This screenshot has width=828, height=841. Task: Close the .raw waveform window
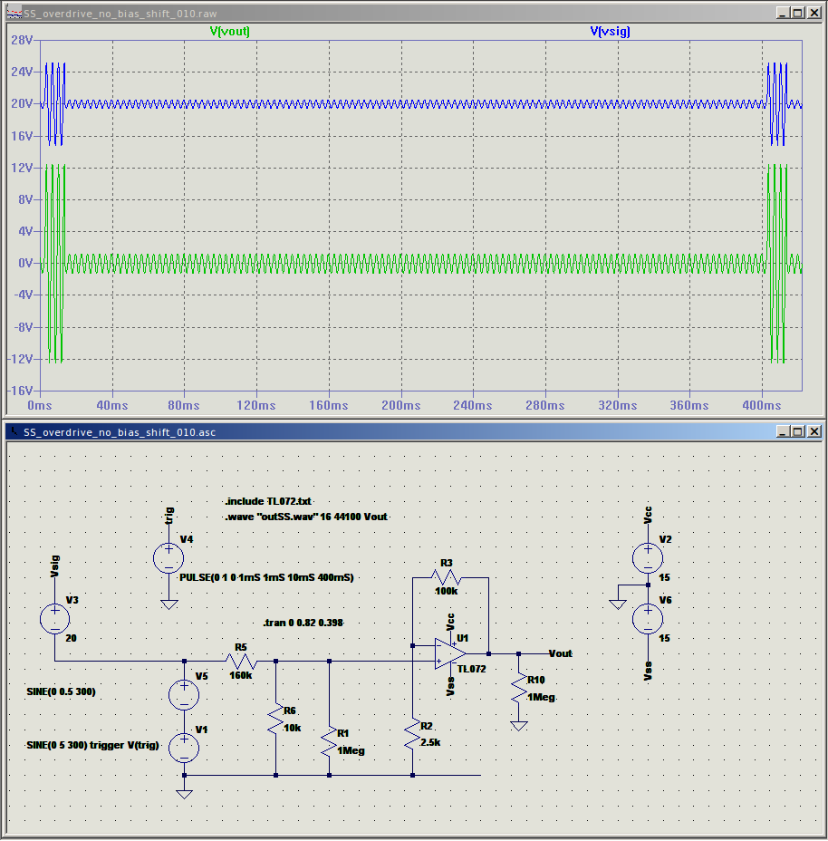click(x=814, y=13)
